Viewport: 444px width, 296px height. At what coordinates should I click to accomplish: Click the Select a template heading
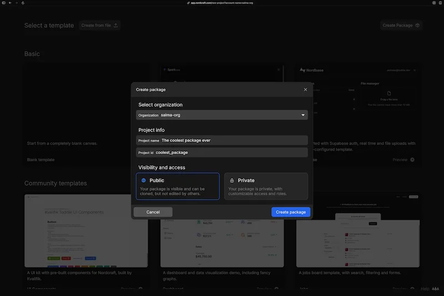coord(49,25)
